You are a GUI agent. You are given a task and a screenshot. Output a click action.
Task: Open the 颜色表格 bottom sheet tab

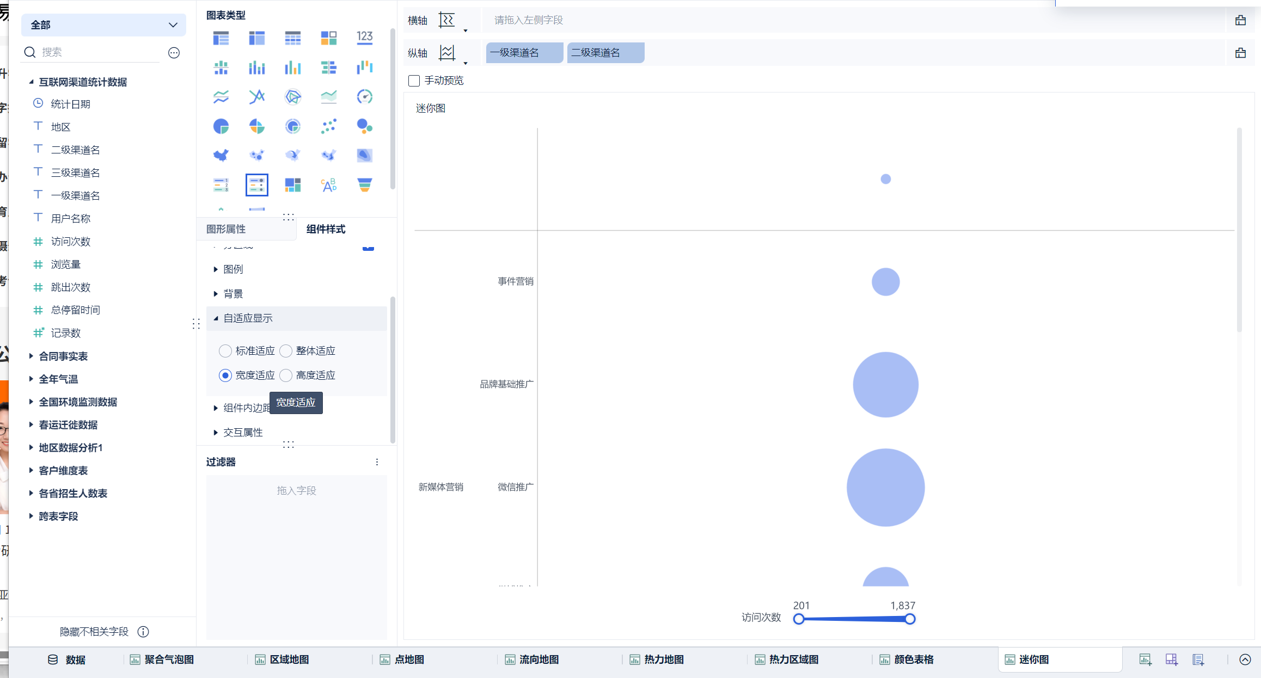point(913,659)
